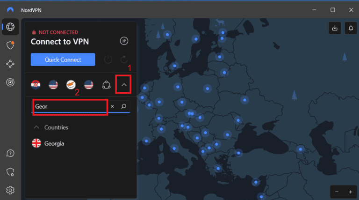Click the magnifier search icon
Image resolution: width=359 pixels, height=200 pixels.
tap(123, 106)
